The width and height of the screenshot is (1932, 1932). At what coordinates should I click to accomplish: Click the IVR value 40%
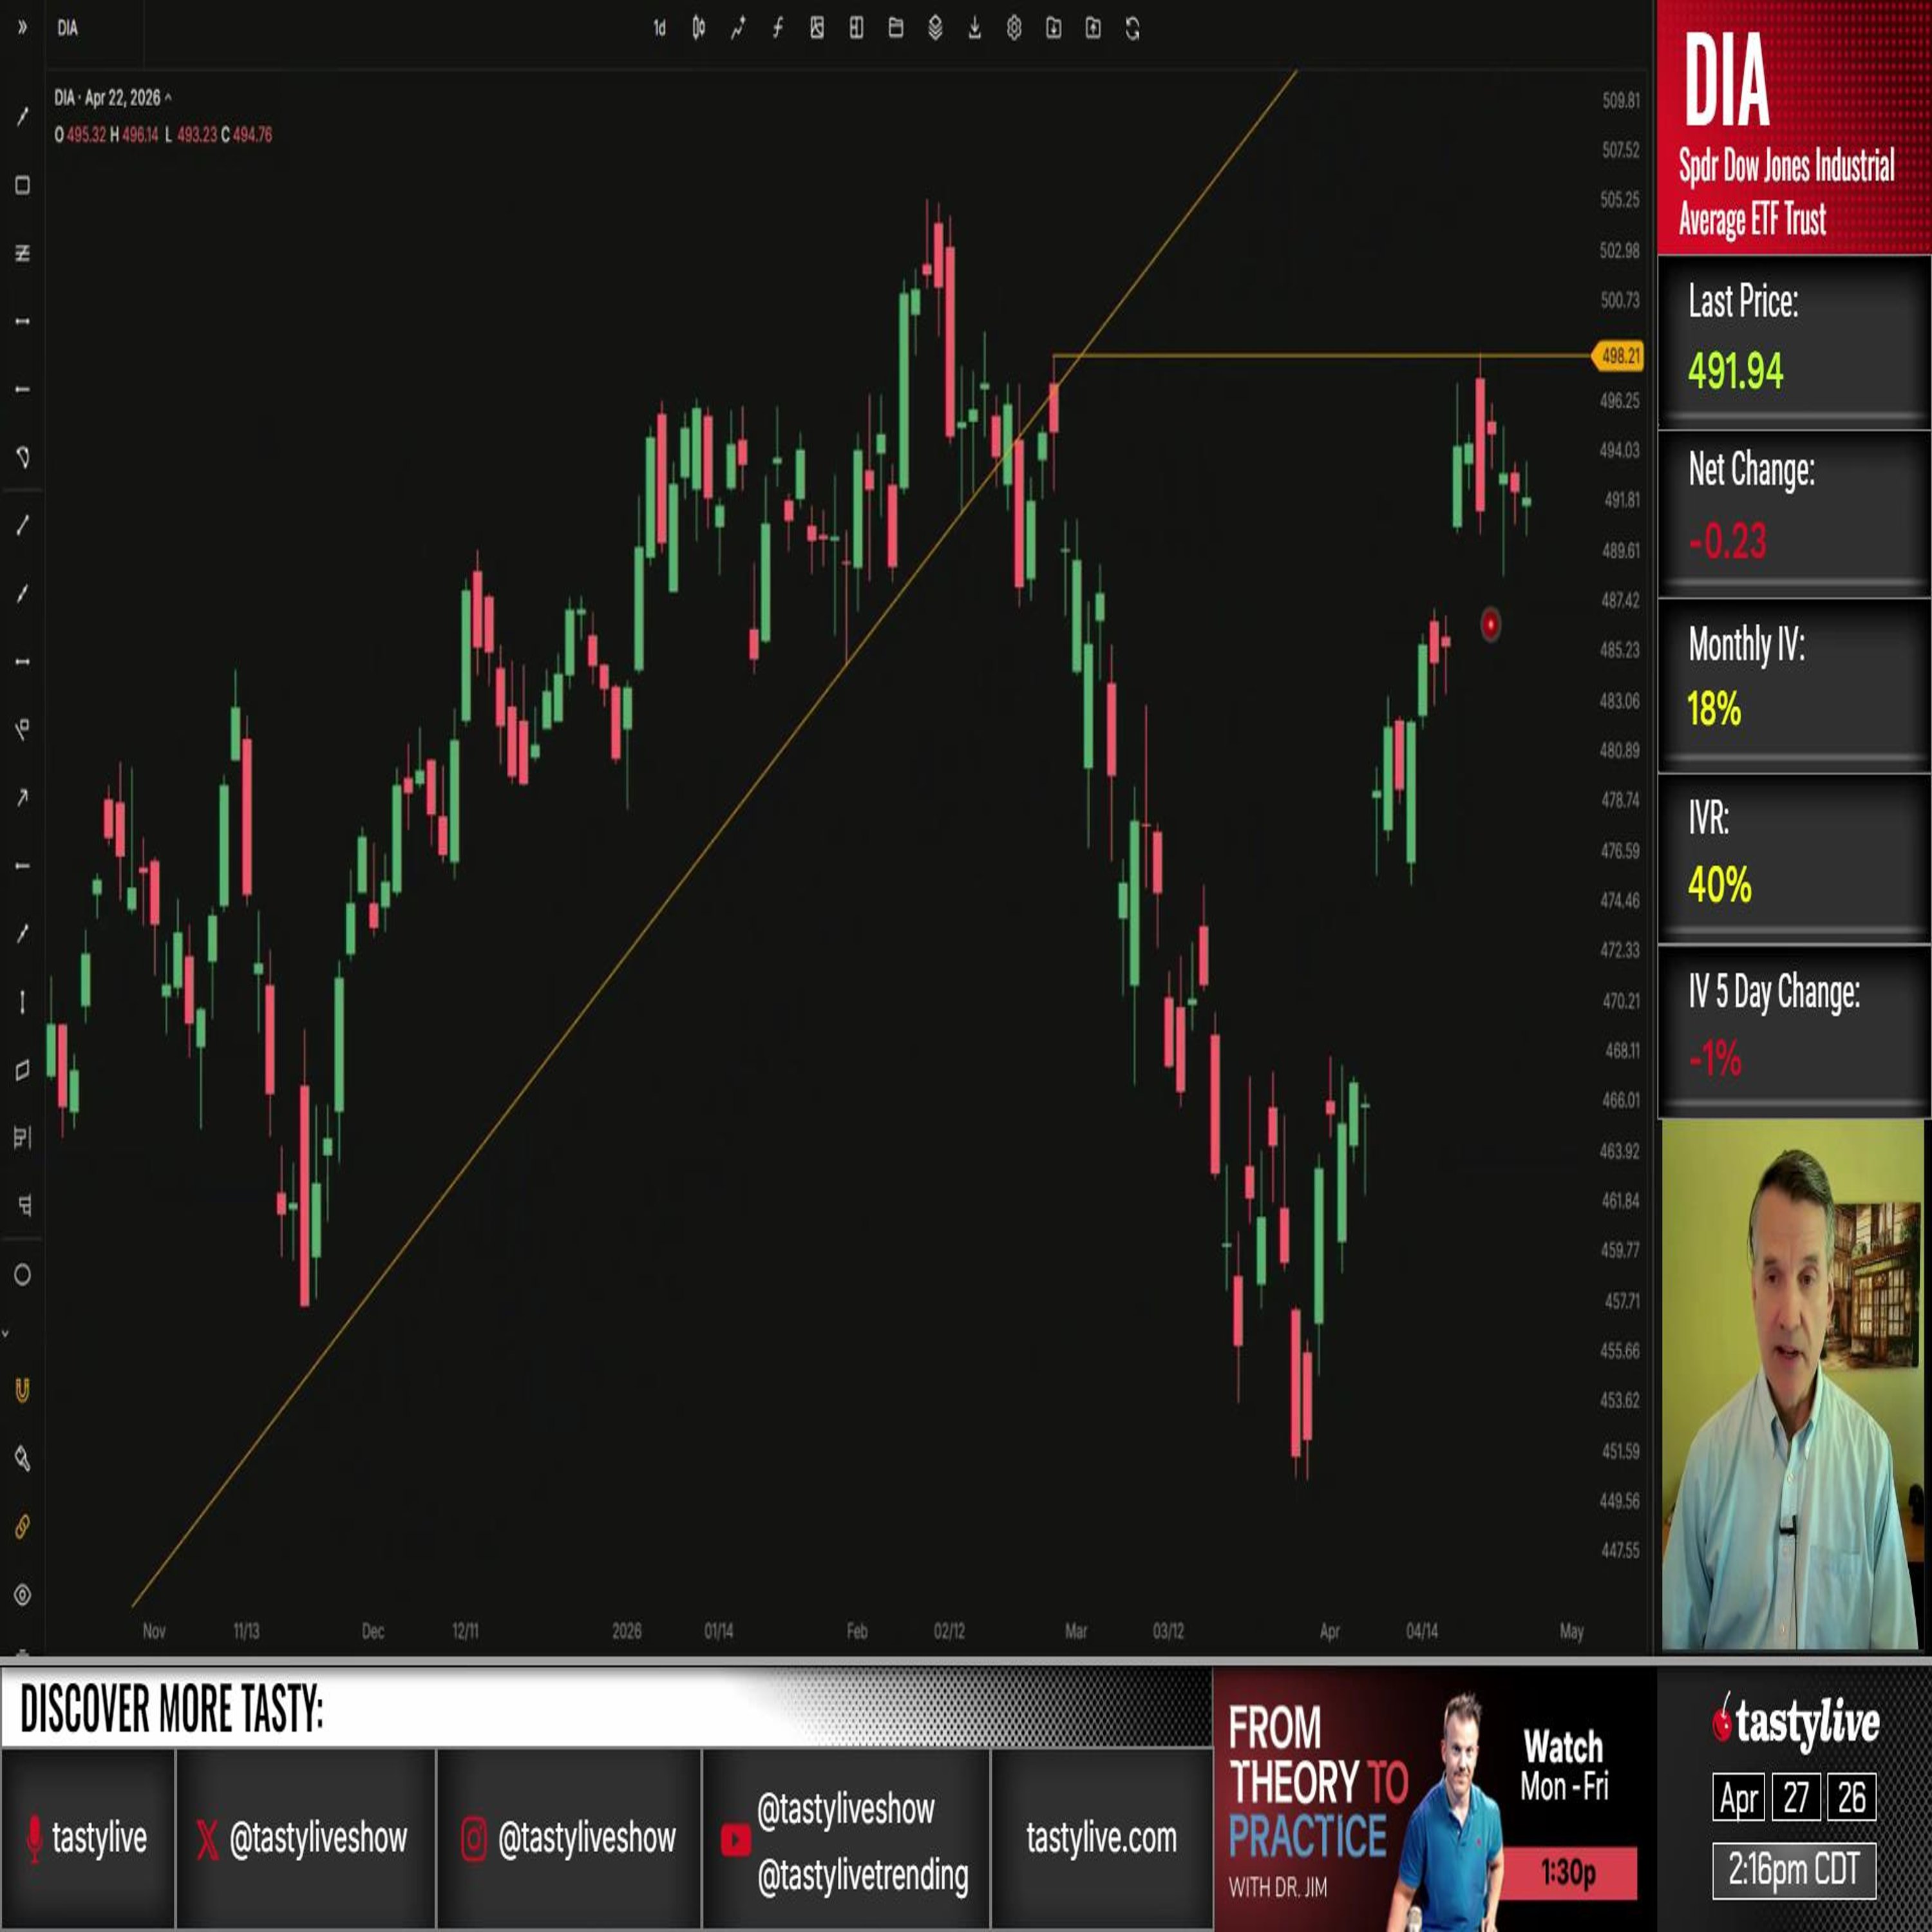tap(1719, 885)
